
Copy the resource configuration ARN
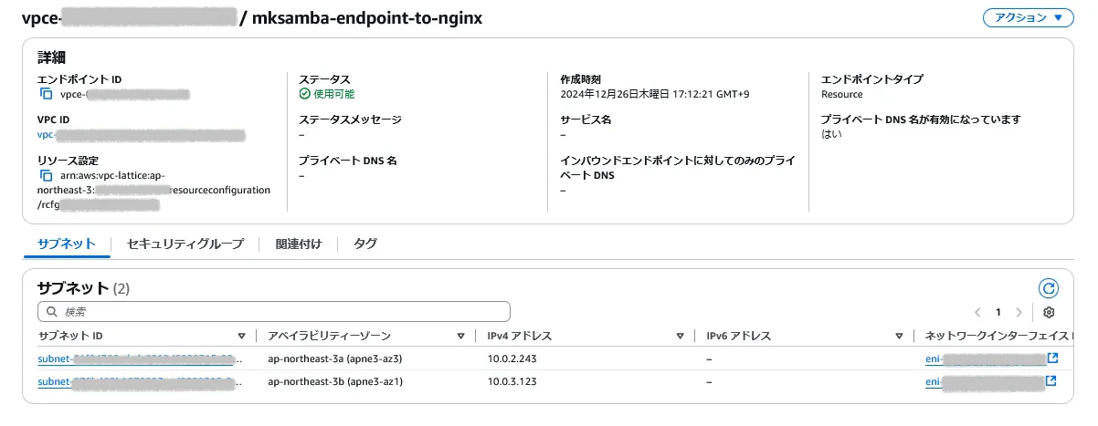[x=46, y=176]
